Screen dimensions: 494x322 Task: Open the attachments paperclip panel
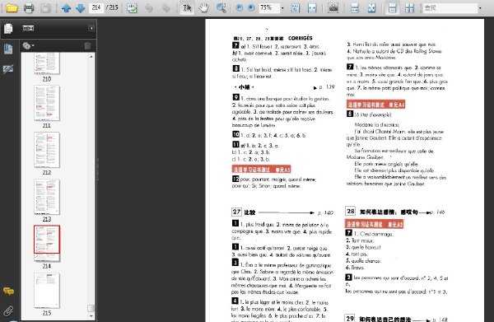click(8, 311)
